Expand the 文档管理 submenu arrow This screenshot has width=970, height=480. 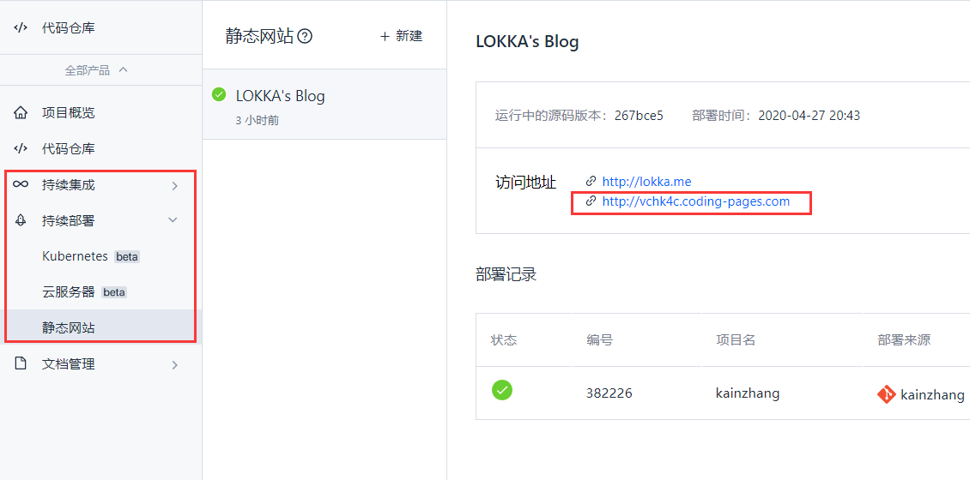pyautogui.click(x=174, y=364)
